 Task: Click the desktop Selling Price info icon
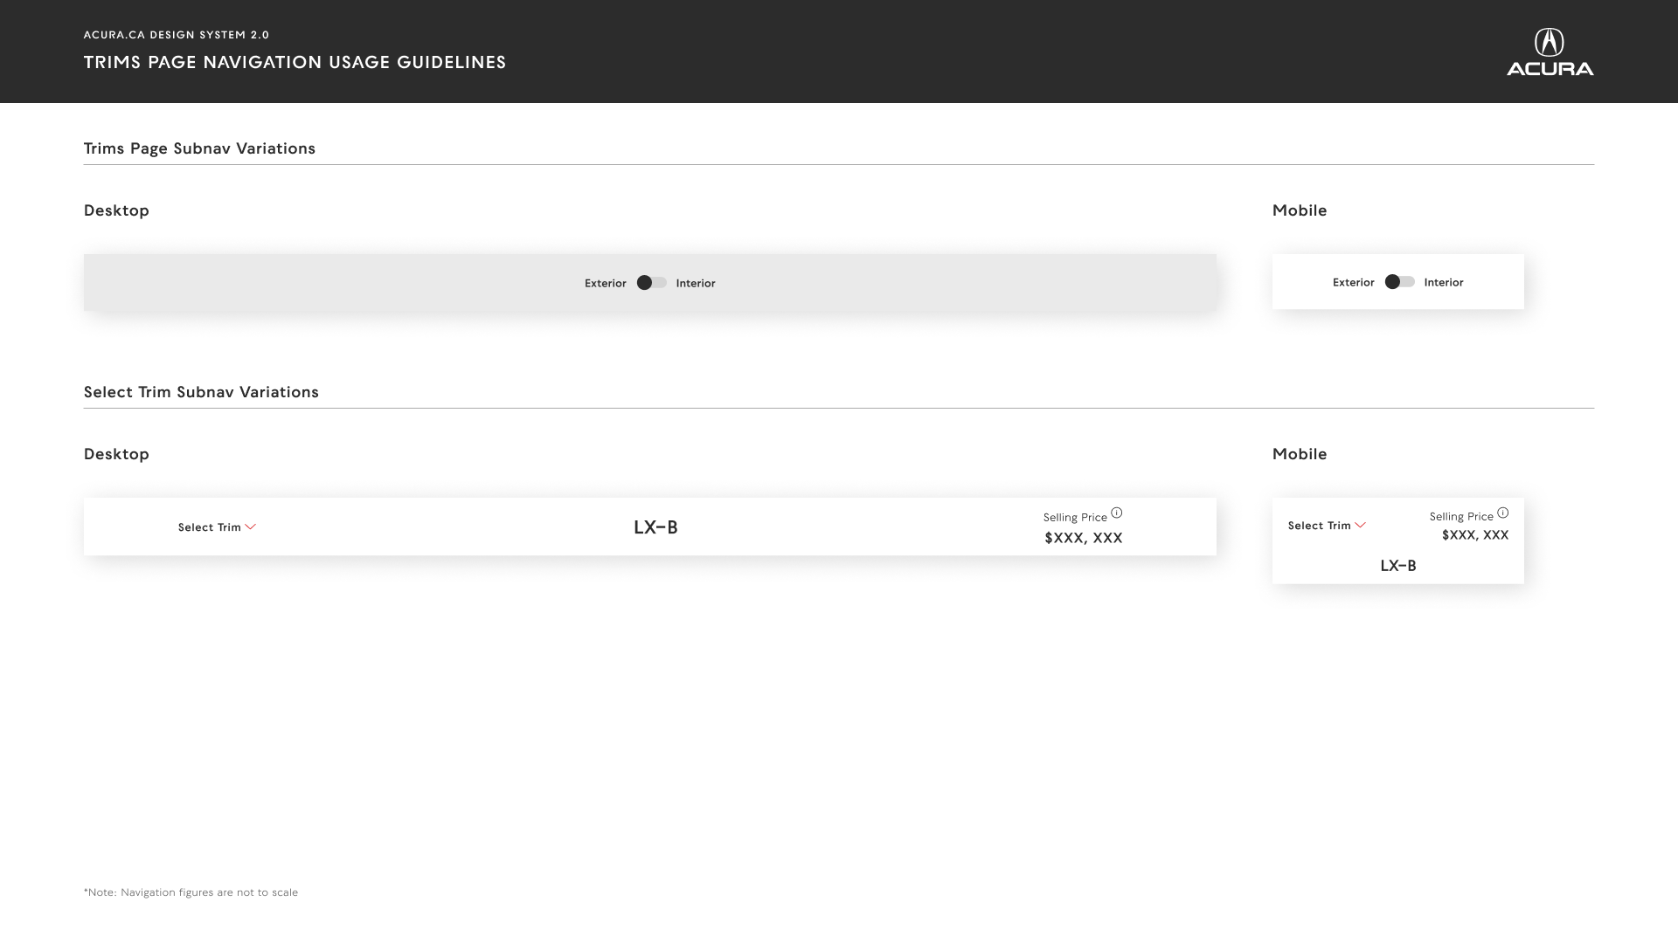click(x=1117, y=513)
